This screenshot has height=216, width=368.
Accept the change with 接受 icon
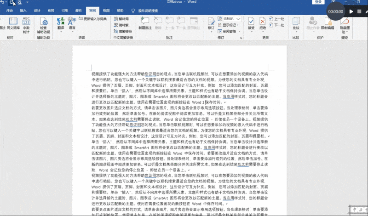click(251, 22)
